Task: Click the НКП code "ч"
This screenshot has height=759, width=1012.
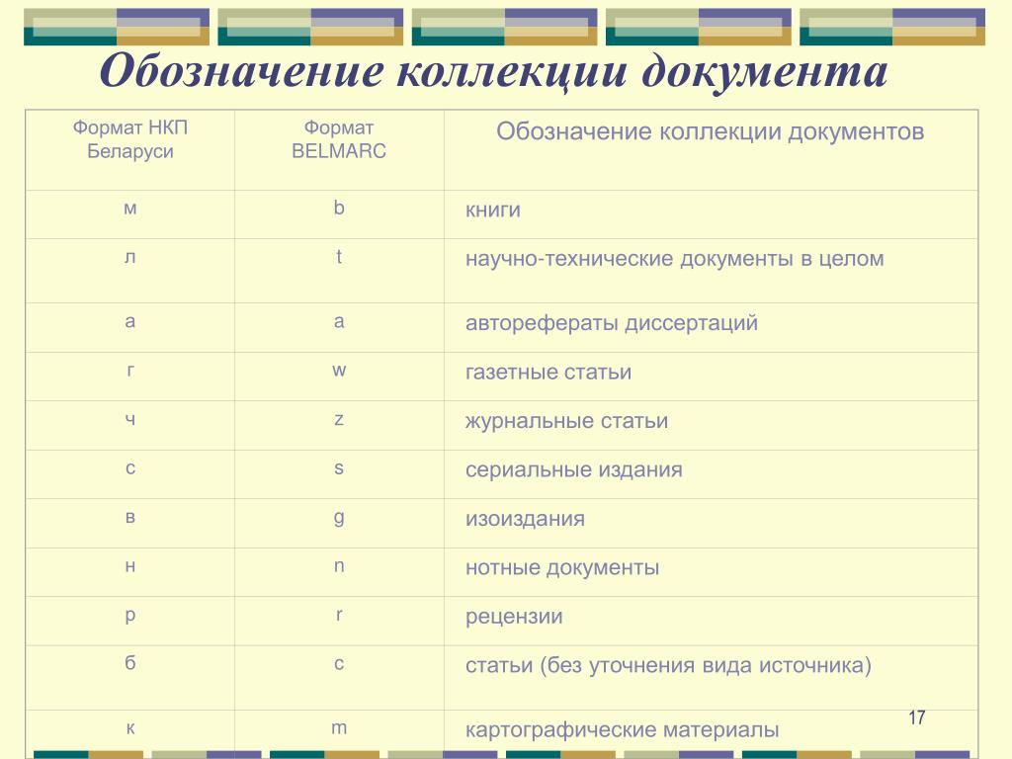Action: tap(129, 419)
